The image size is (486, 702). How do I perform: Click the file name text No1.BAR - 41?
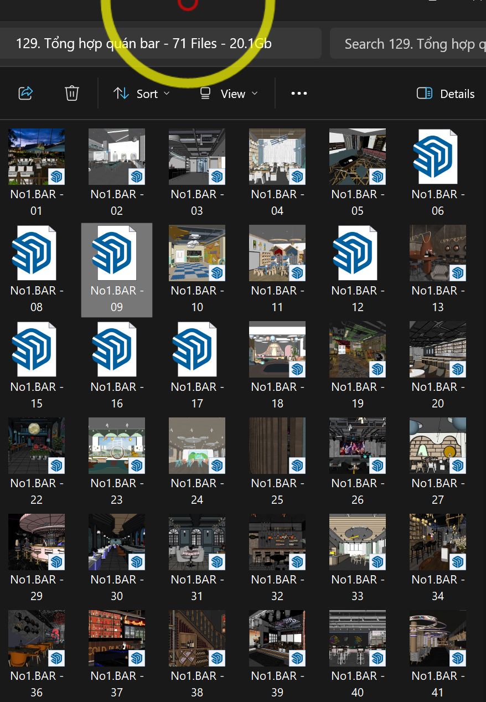(438, 684)
